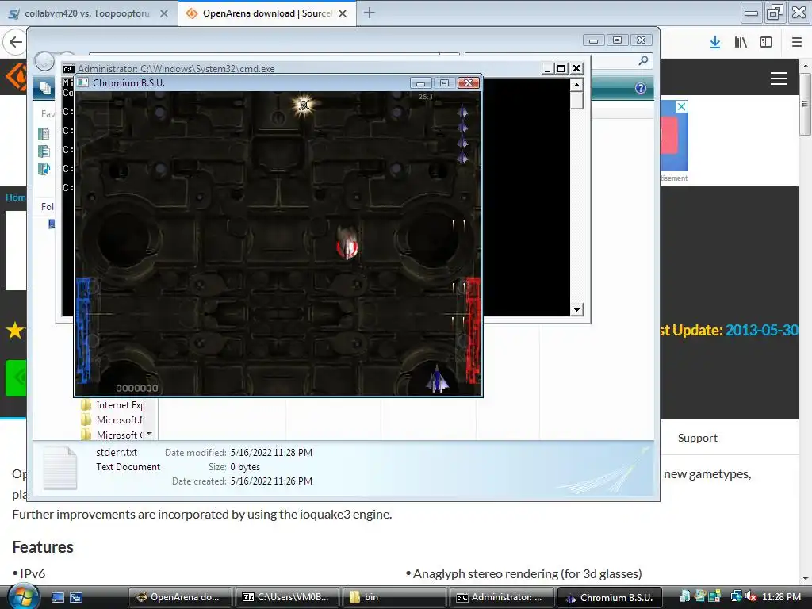Open the Firefox downloads arrow icon
This screenshot has height=609, width=812.
(x=715, y=43)
